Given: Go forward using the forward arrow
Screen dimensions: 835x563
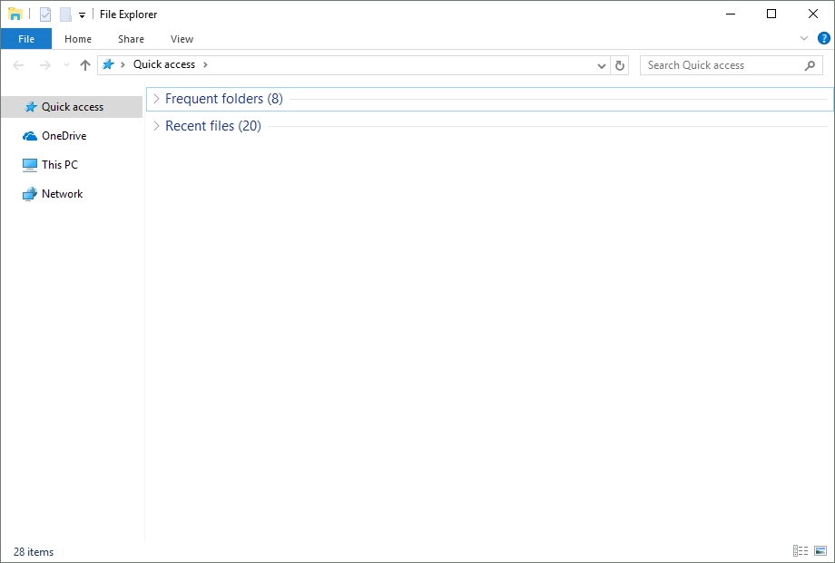Looking at the screenshot, I should tap(45, 65).
